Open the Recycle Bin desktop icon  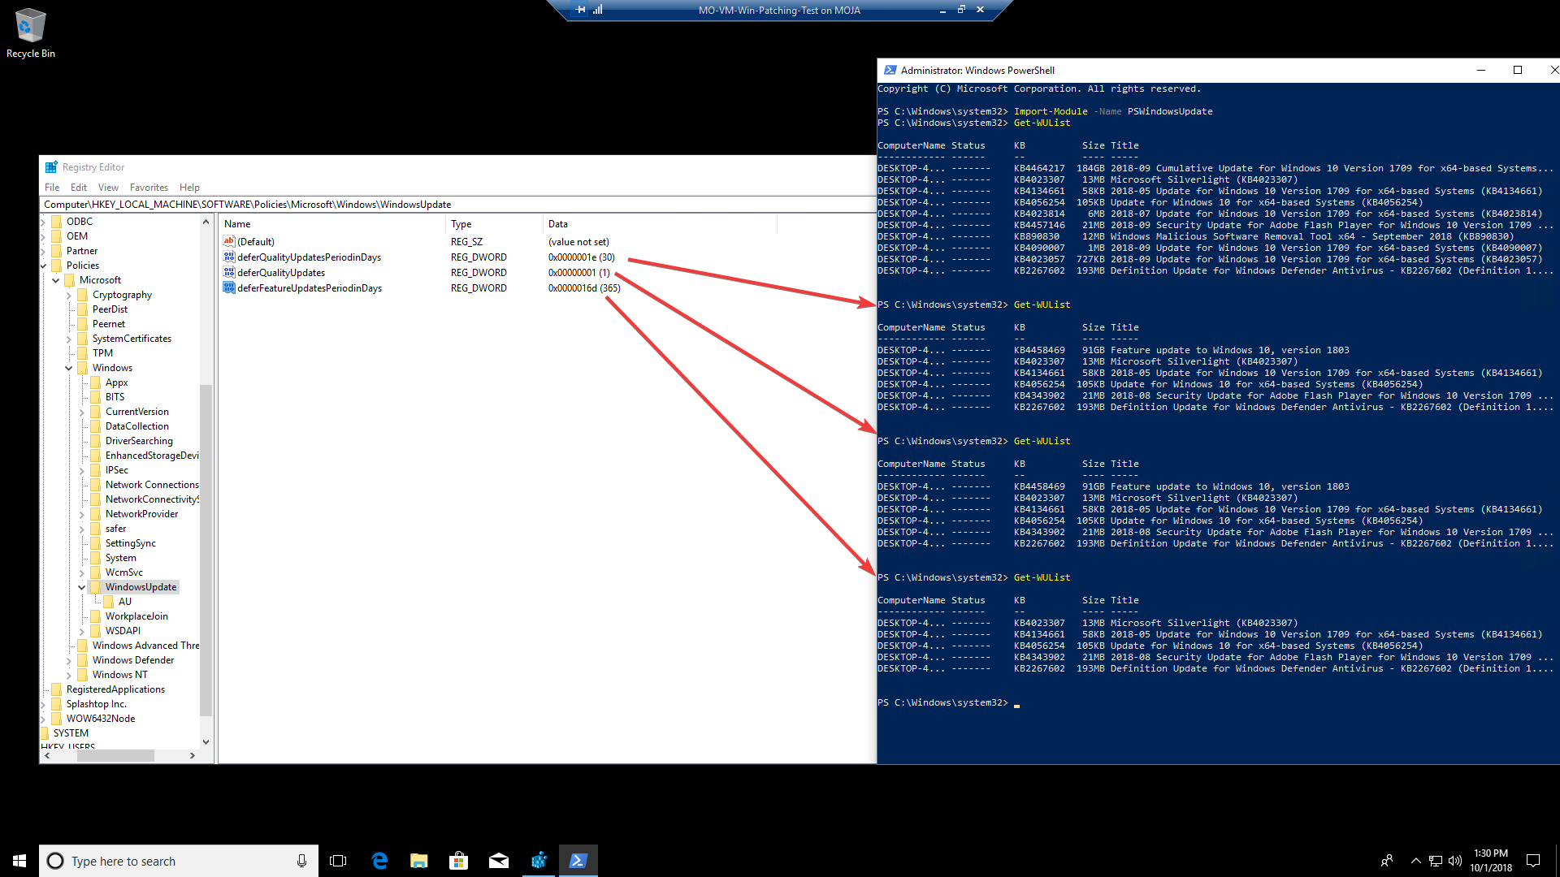31,32
